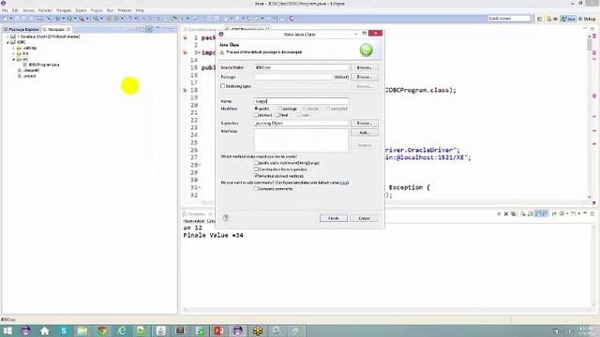Image resolution: width=600 pixels, height=337 pixels.
Task: Click the home icon in the taskbar
Action: 44,330
